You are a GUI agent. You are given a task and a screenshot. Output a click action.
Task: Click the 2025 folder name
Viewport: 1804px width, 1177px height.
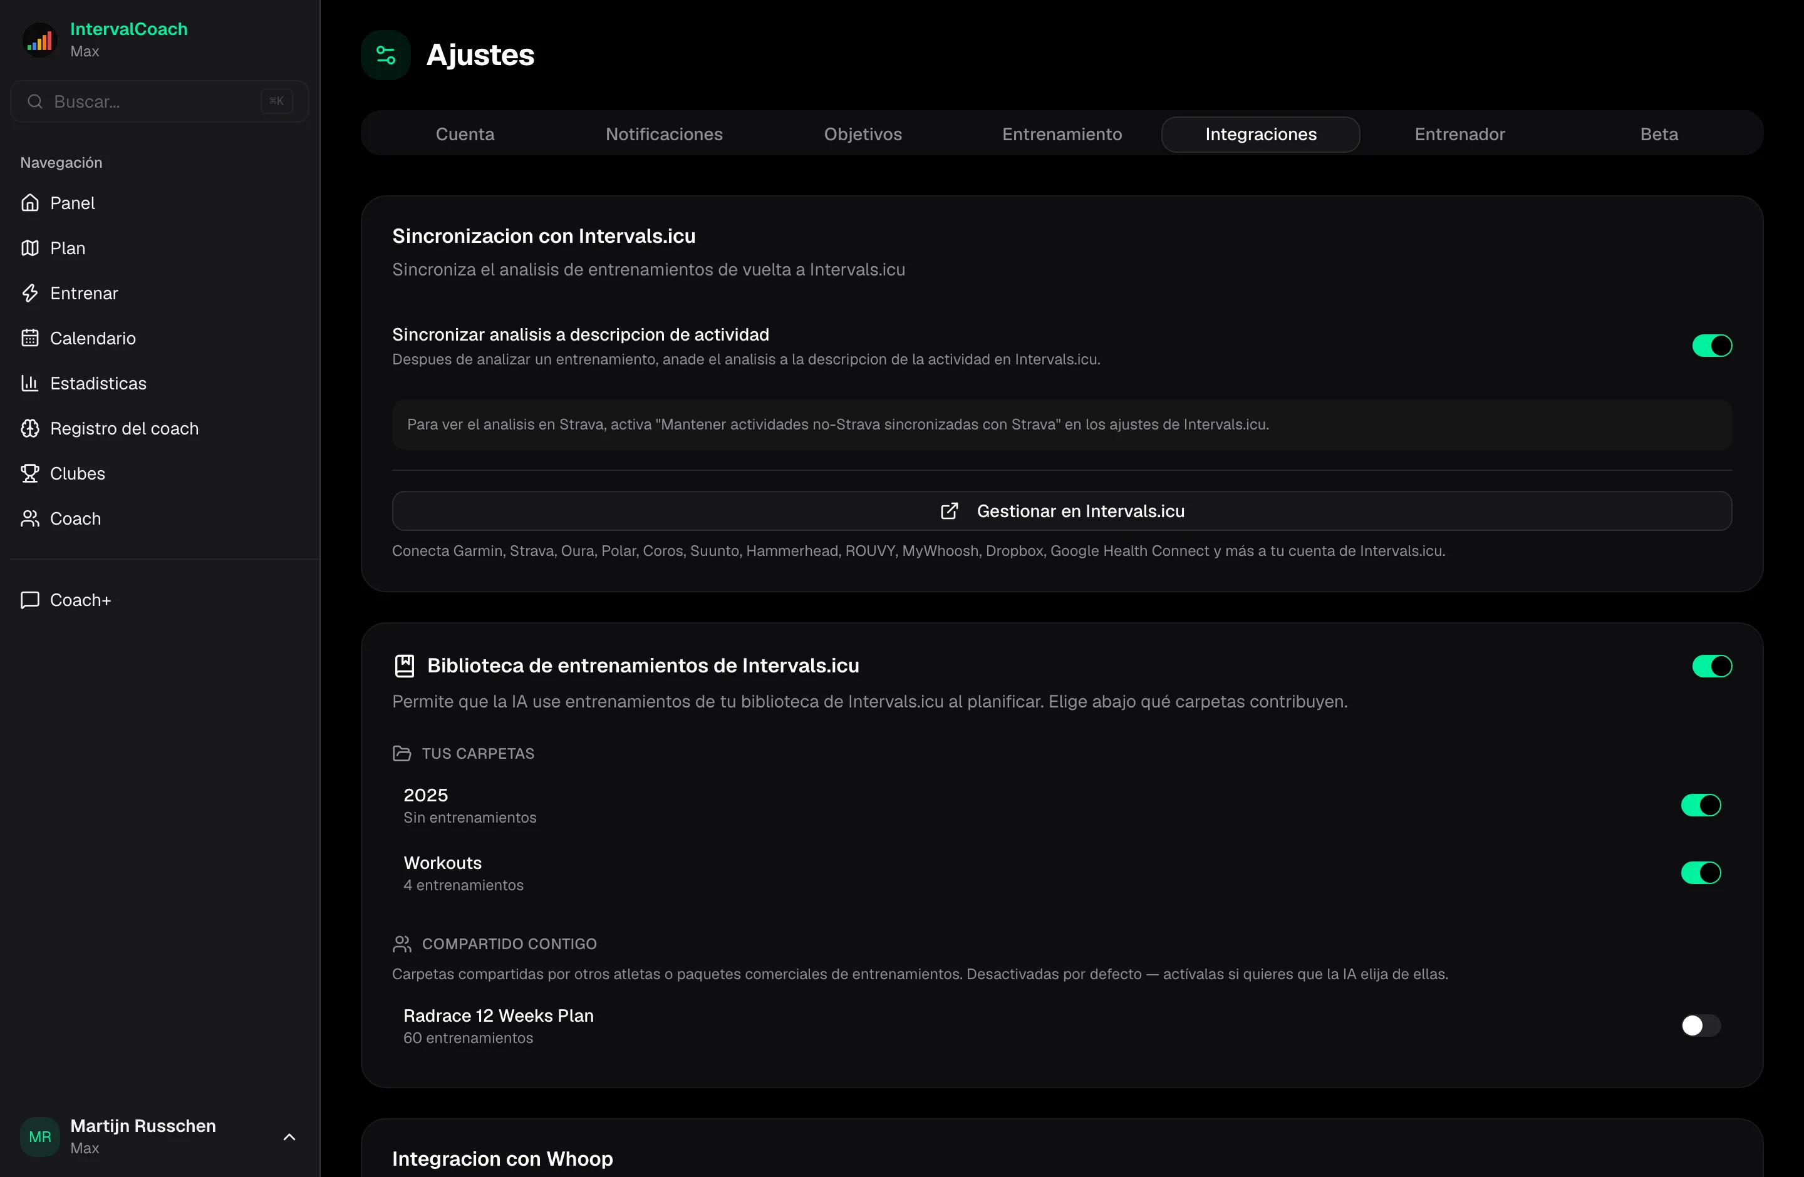pyautogui.click(x=426, y=794)
